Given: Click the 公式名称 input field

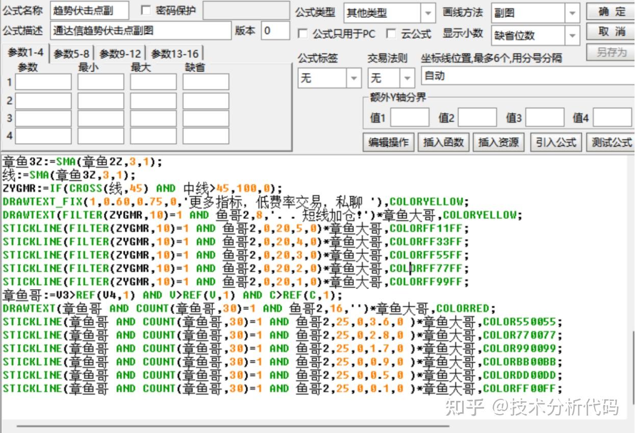Looking at the screenshot, I should 90,10.
